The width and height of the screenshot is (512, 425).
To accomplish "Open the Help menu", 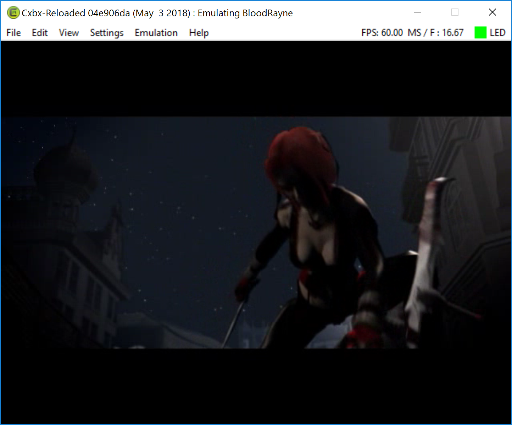I will pyautogui.click(x=199, y=33).
